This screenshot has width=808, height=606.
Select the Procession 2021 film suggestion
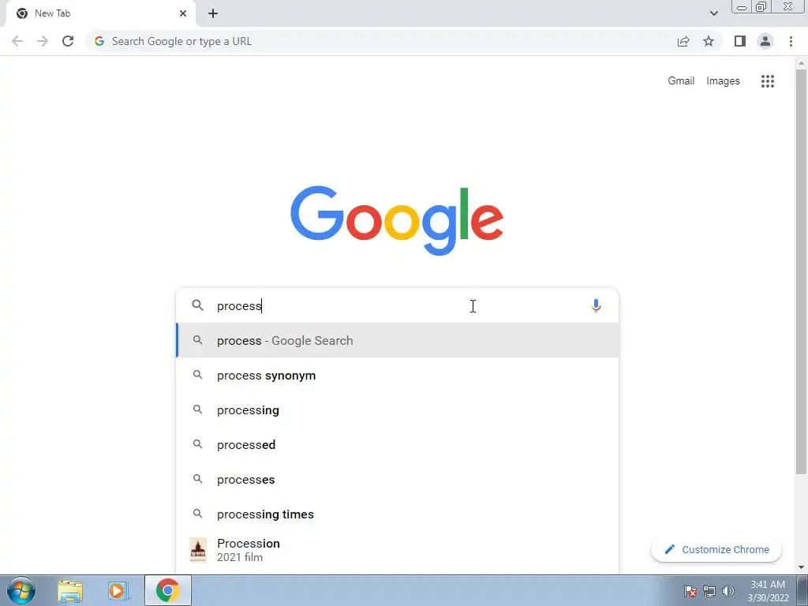tap(397, 550)
